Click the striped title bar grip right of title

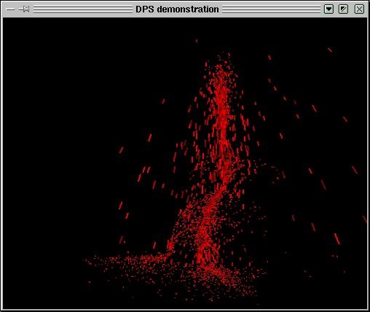271,9
